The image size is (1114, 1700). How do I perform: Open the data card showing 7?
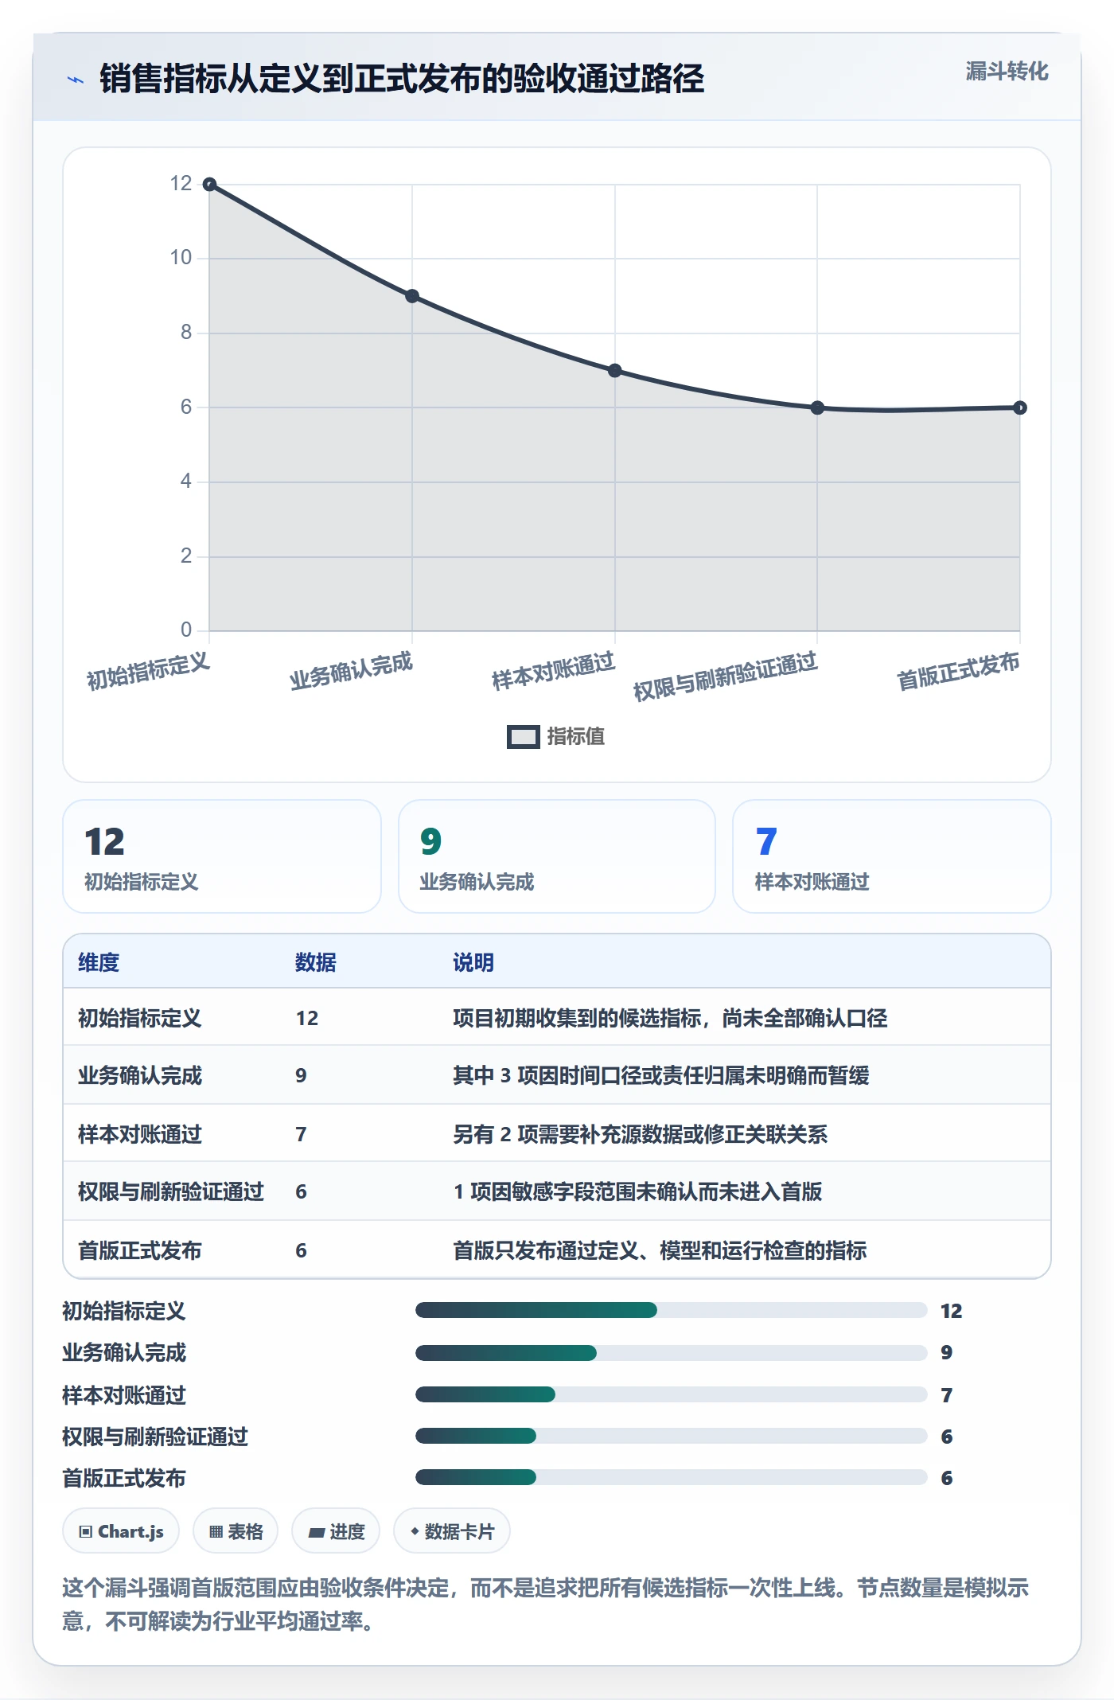(891, 856)
